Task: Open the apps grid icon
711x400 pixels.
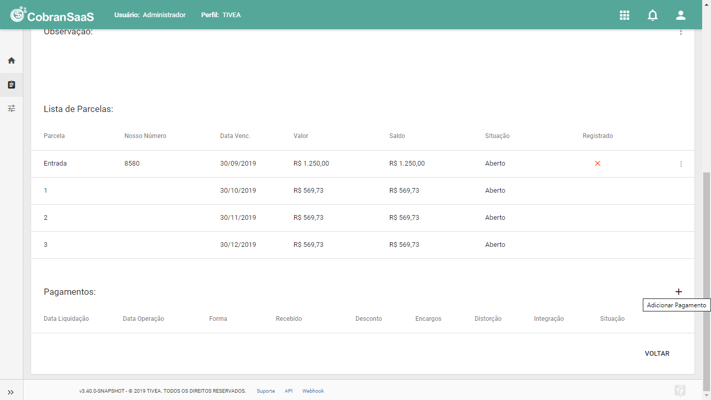Action: (x=625, y=15)
